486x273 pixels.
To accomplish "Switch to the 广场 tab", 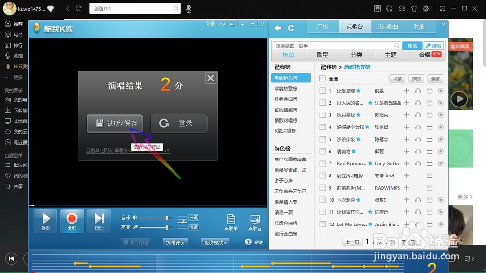I will point(322,27).
